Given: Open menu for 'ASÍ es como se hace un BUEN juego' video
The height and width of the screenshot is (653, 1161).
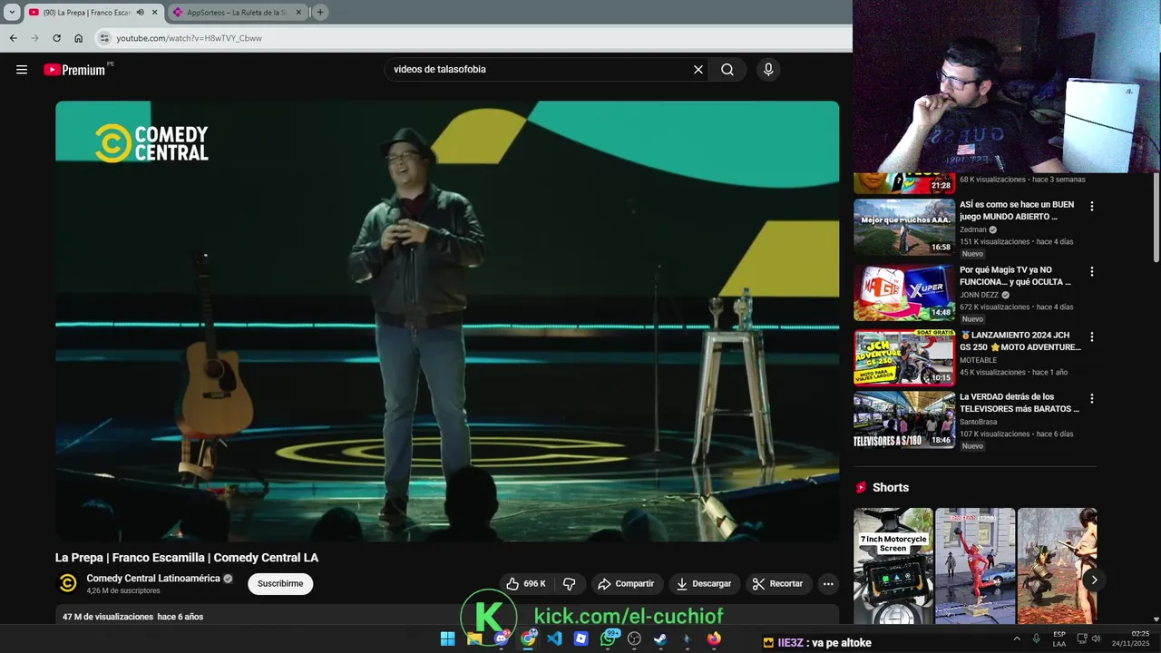Looking at the screenshot, I should point(1092,207).
